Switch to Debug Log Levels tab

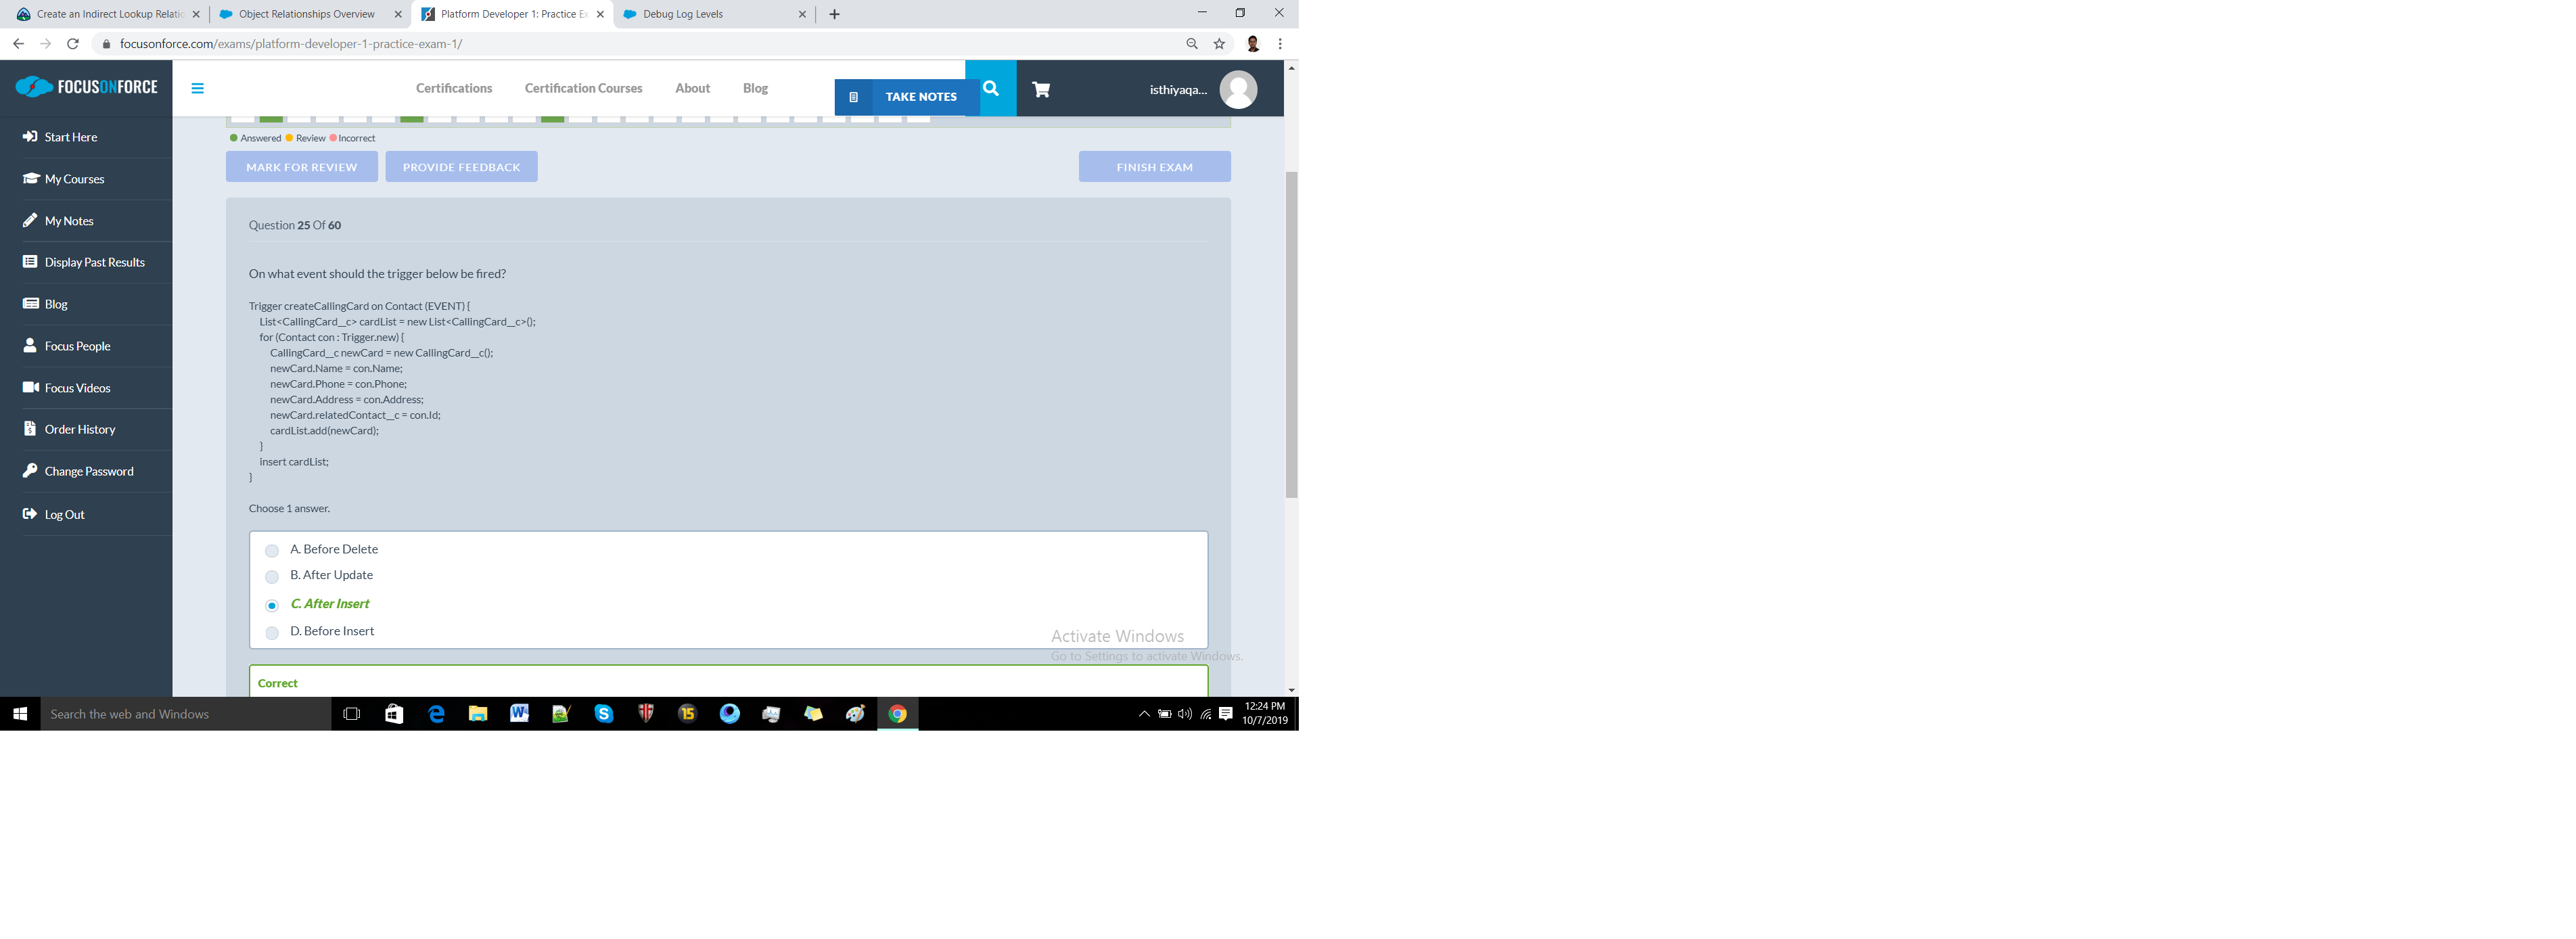pyautogui.click(x=683, y=14)
